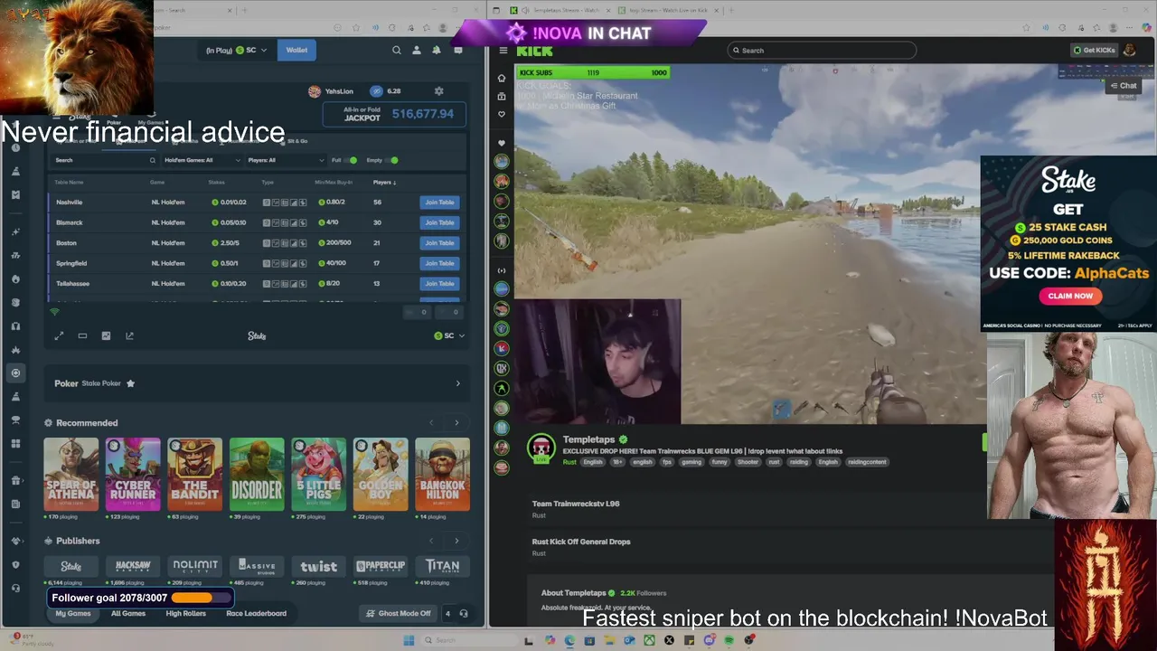
Task: Switch to the Race Leaderboard tab
Action: tap(256, 614)
